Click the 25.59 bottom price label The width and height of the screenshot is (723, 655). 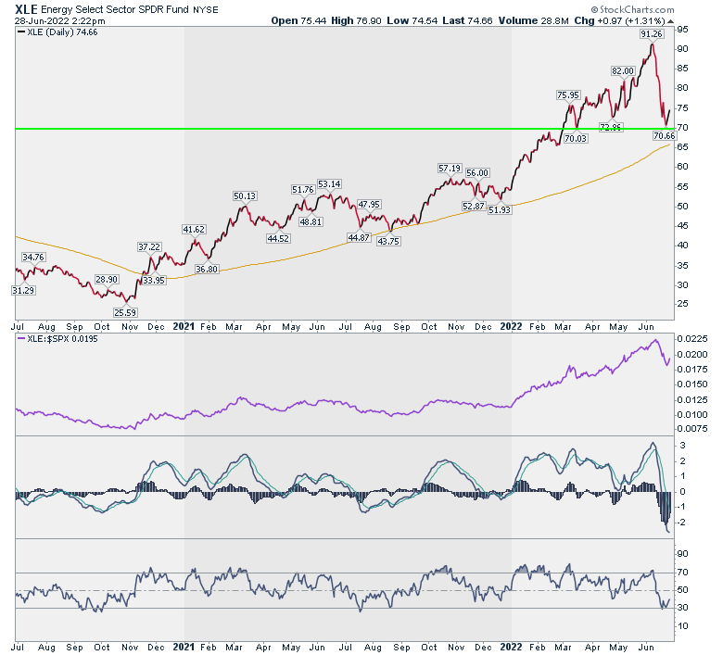point(125,312)
